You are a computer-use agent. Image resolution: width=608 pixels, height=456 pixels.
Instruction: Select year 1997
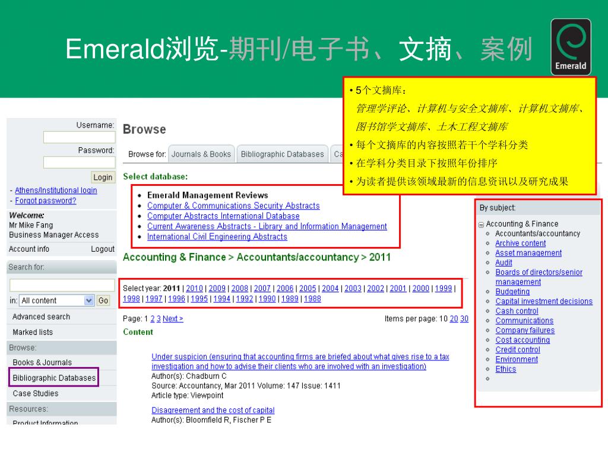pyautogui.click(x=154, y=299)
